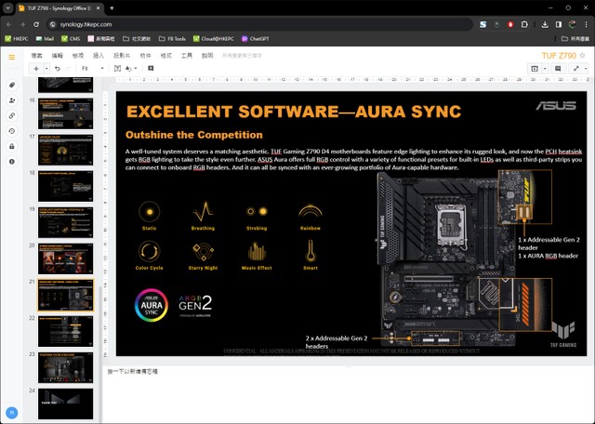
Task: Insert a text box
Action: (117, 69)
